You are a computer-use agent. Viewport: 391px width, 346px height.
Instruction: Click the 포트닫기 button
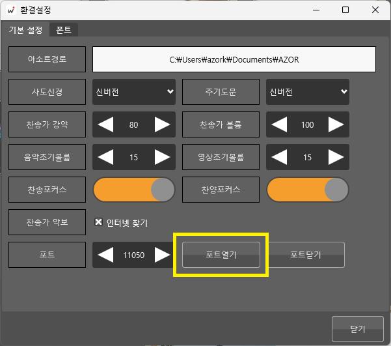(306, 255)
